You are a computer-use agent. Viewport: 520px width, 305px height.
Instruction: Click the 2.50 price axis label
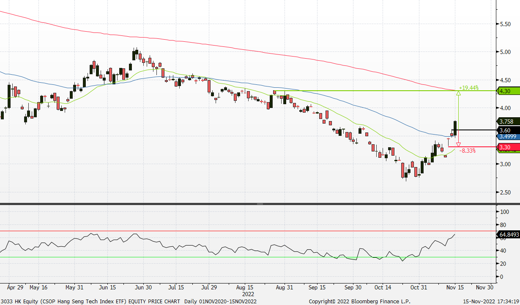[506, 192]
